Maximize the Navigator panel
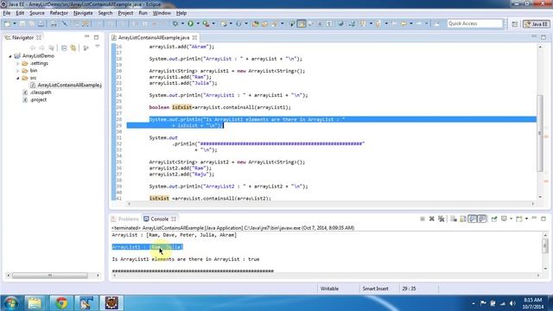This screenshot has height=311, width=553. [x=96, y=37]
